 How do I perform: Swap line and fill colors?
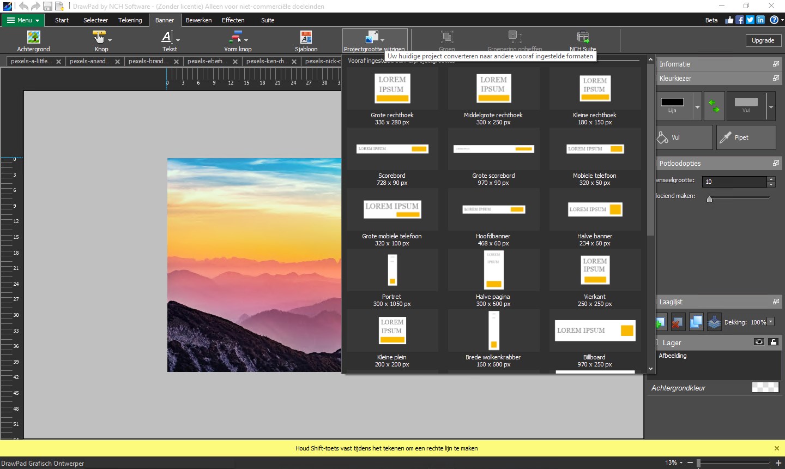coord(714,106)
